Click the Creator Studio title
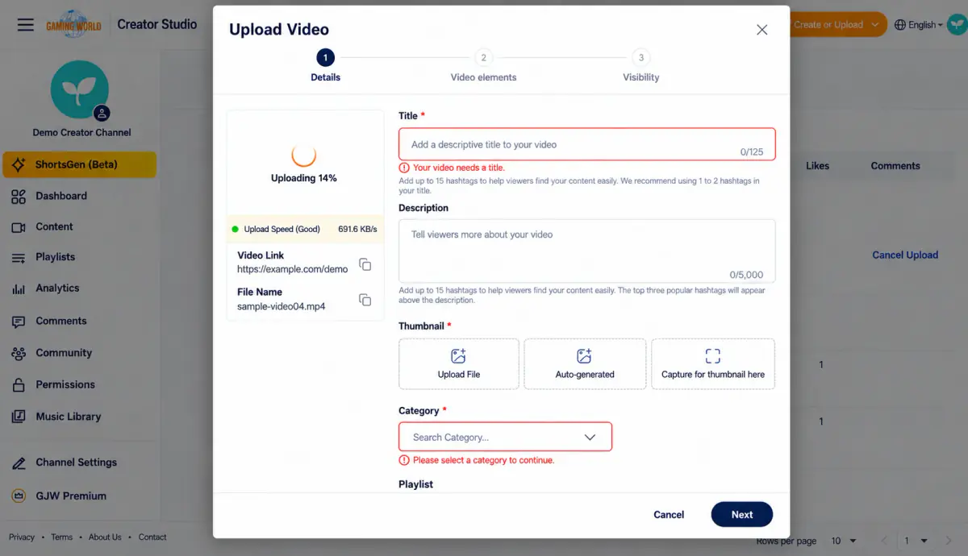This screenshot has width=968, height=556. coord(157,24)
